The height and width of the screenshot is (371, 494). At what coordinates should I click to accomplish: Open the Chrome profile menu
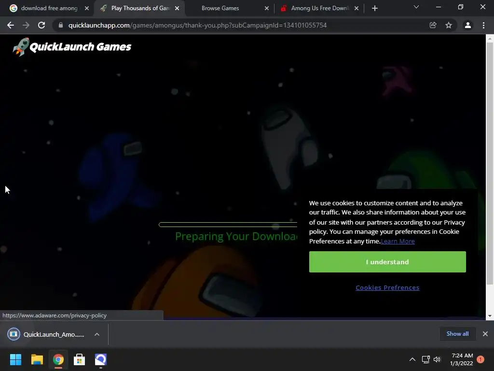coord(468,25)
